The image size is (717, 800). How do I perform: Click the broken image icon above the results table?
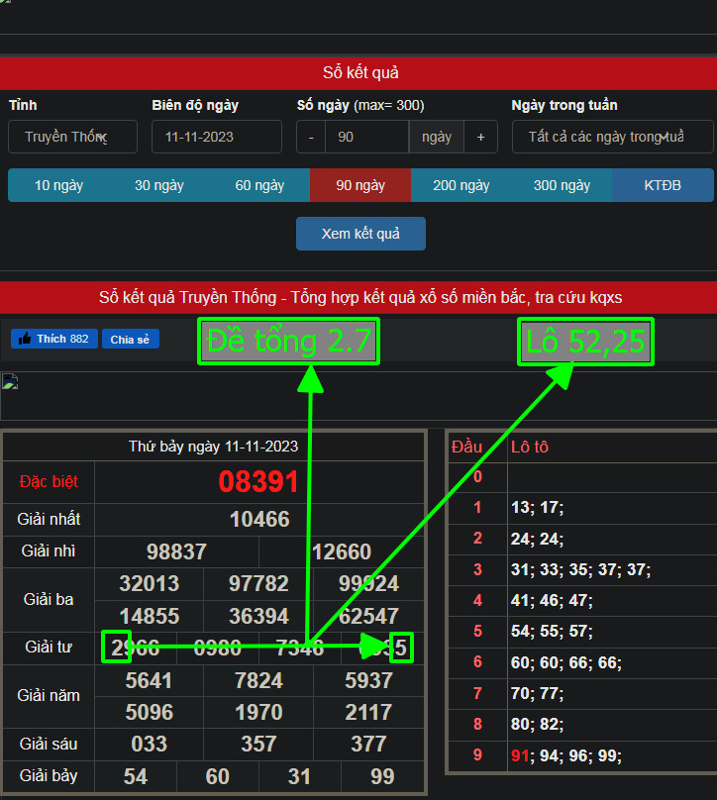(10, 382)
